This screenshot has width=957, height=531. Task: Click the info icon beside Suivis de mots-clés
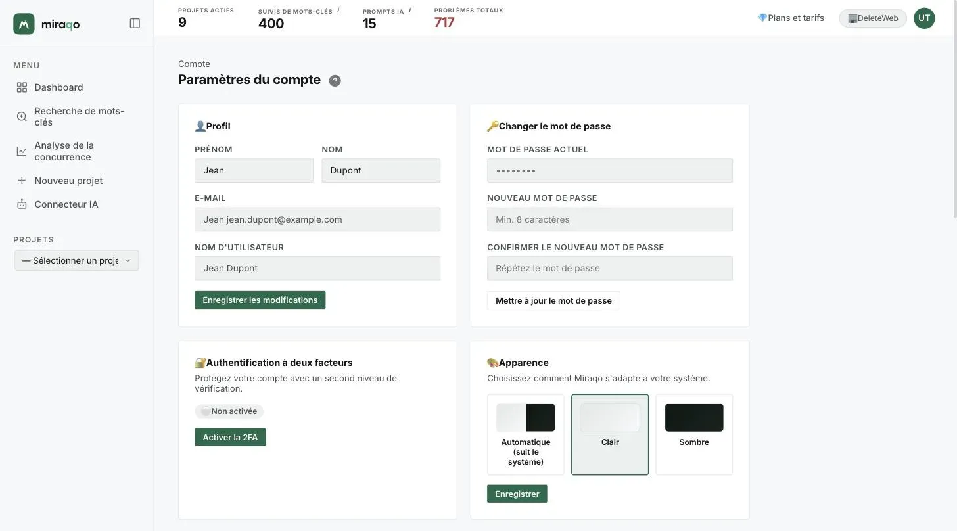[338, 10]
